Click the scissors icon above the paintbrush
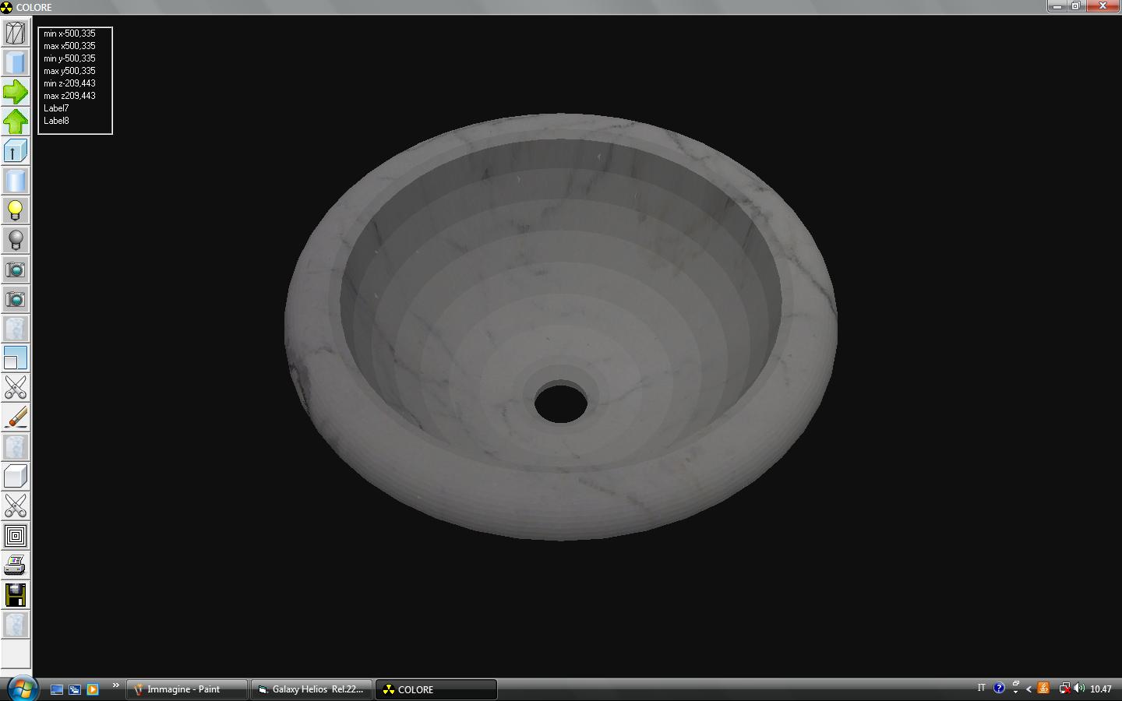 (x=16, y=388)
